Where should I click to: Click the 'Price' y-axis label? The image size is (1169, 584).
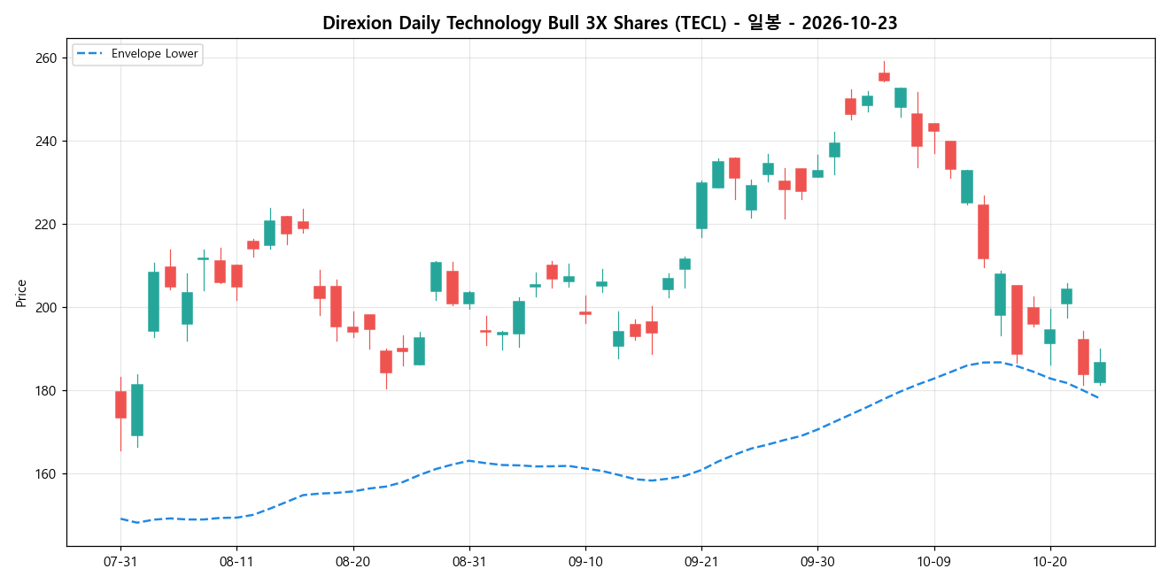(x=20, y=292)
